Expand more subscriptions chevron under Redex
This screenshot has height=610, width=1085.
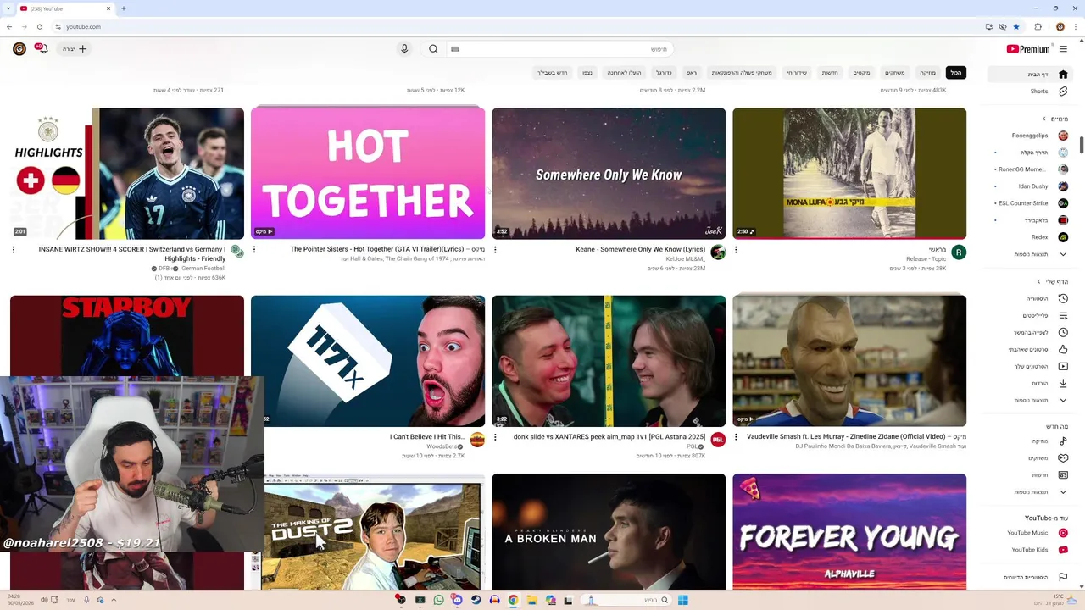point(1063,254)
